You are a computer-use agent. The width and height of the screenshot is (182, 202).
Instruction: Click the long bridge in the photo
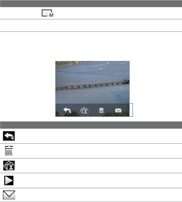(x=92, y=85)
